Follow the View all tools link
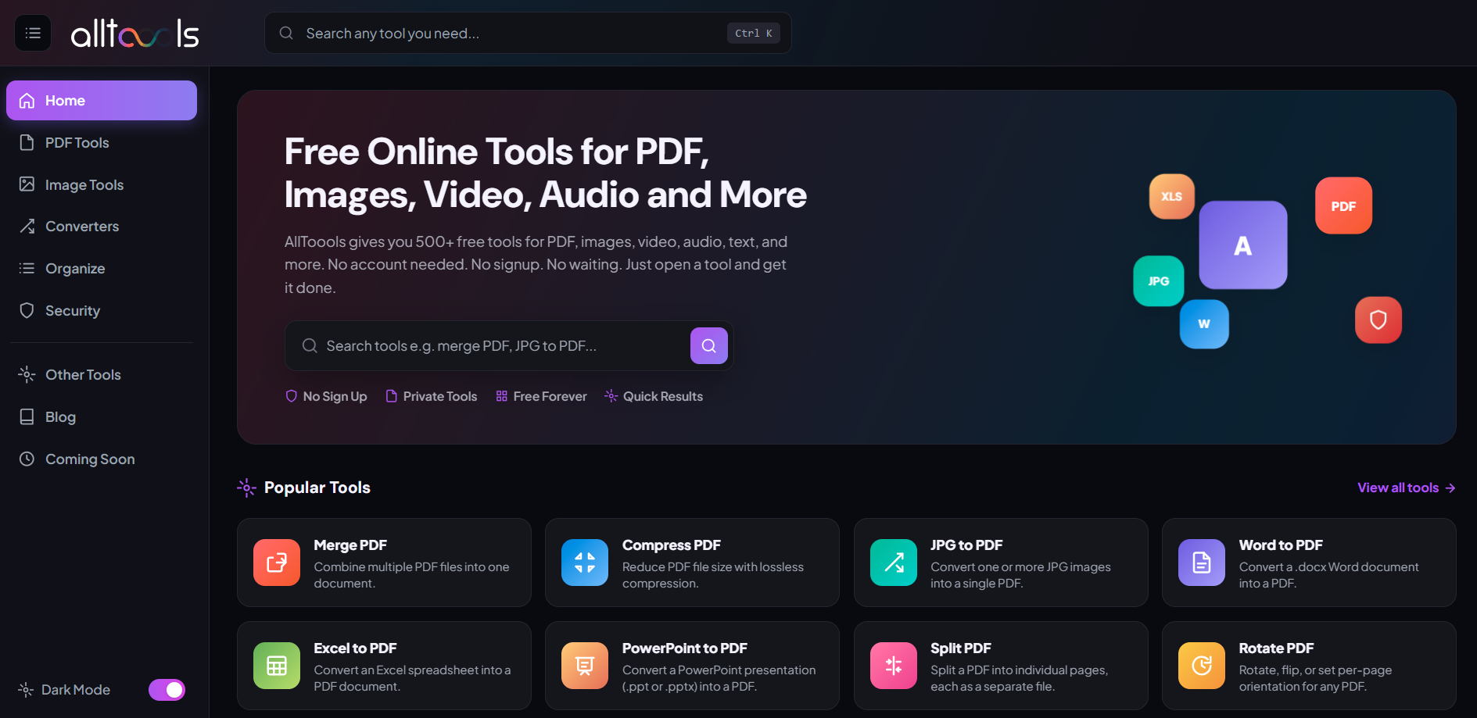Screen dimensions: 1477x718 click(1407, 488)
